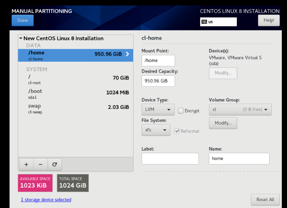Click the CENTOS LINUX 8 INSTALLATION title
This screenshot has width=287, height=208.
[x=240, y=11]
